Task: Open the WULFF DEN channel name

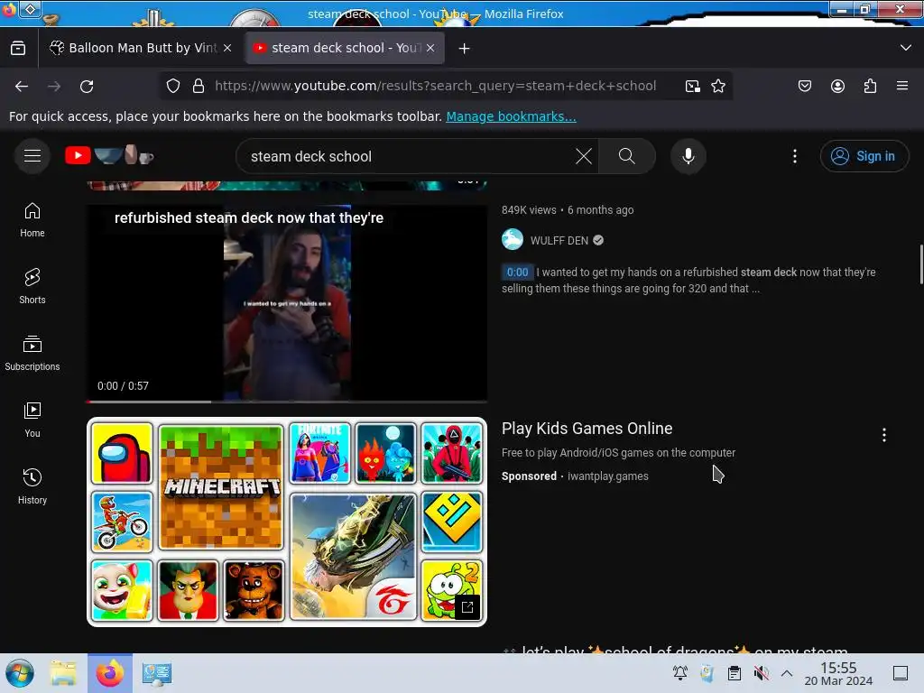Action: [x=559, y=240]
